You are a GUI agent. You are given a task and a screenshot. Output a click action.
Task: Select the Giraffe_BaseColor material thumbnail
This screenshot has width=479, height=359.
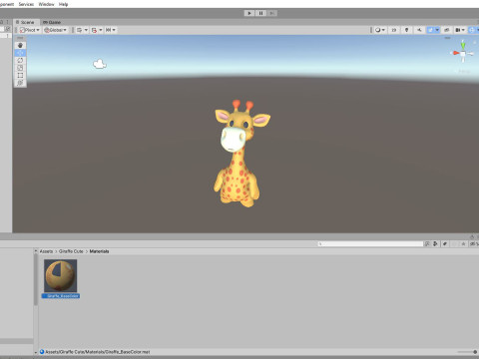(x=60, y=275)
